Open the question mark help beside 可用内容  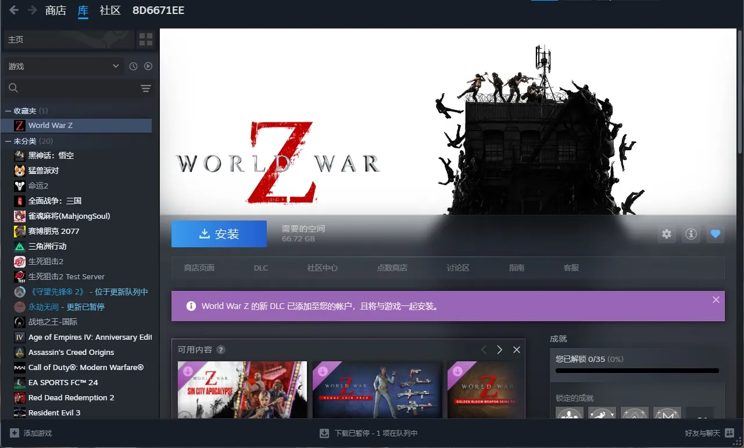(221, 350)
